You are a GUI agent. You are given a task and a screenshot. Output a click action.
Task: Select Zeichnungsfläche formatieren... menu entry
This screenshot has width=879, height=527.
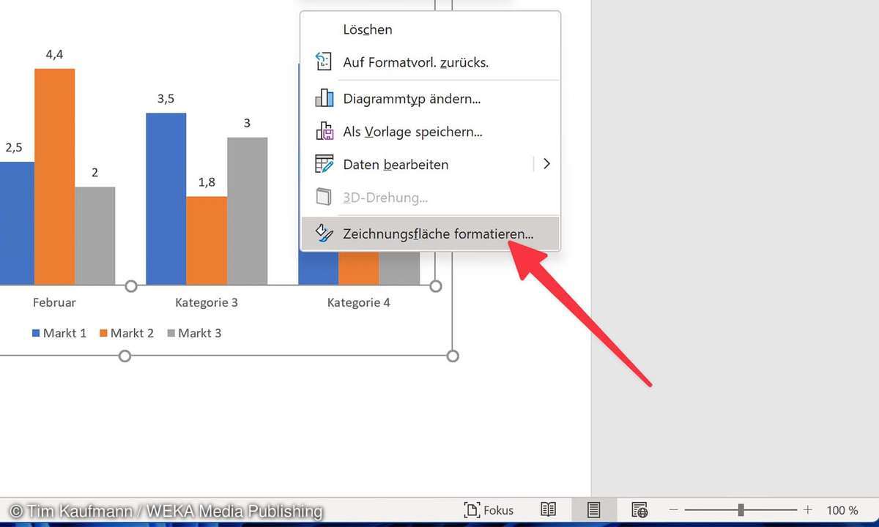[x=430, y=234]
